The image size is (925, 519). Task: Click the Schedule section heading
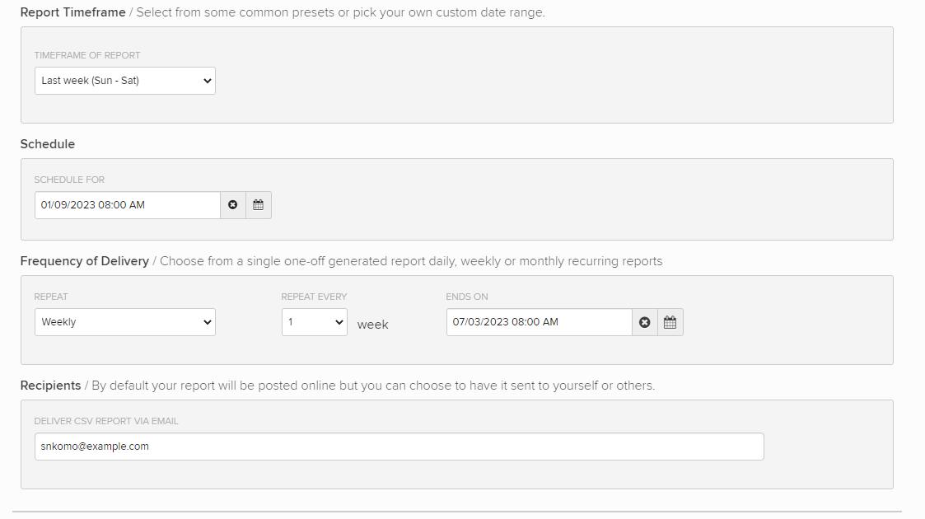pos(47,143)
